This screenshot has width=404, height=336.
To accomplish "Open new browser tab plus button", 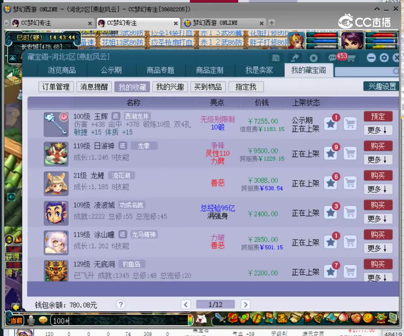I will (x=271, y=23).
